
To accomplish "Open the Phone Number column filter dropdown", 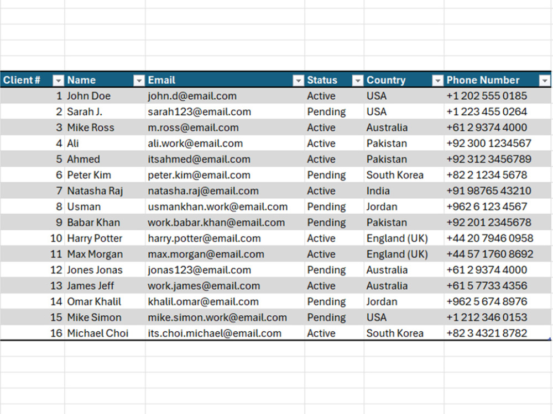I will [x=545, y=81].
